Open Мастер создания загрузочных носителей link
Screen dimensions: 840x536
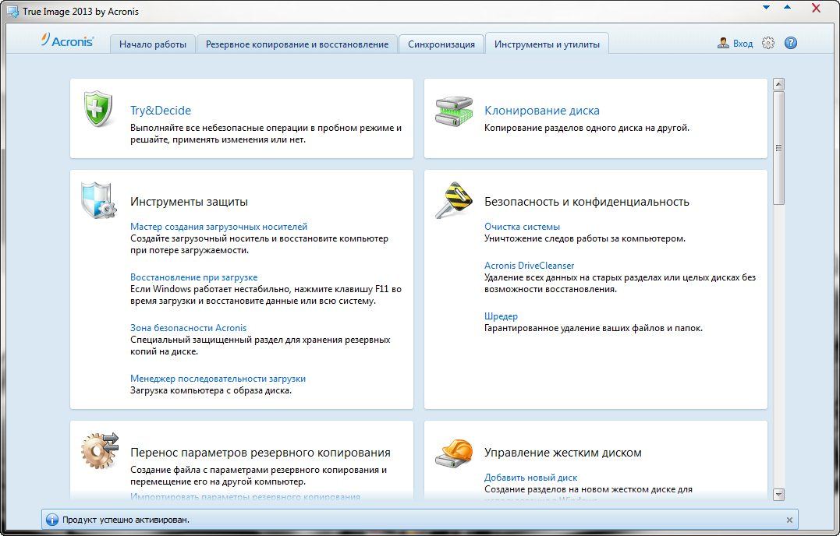tap(218, 227)
